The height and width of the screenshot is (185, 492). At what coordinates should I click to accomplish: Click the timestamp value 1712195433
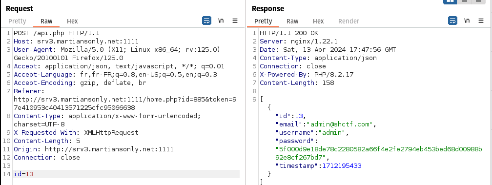(342, 165)
